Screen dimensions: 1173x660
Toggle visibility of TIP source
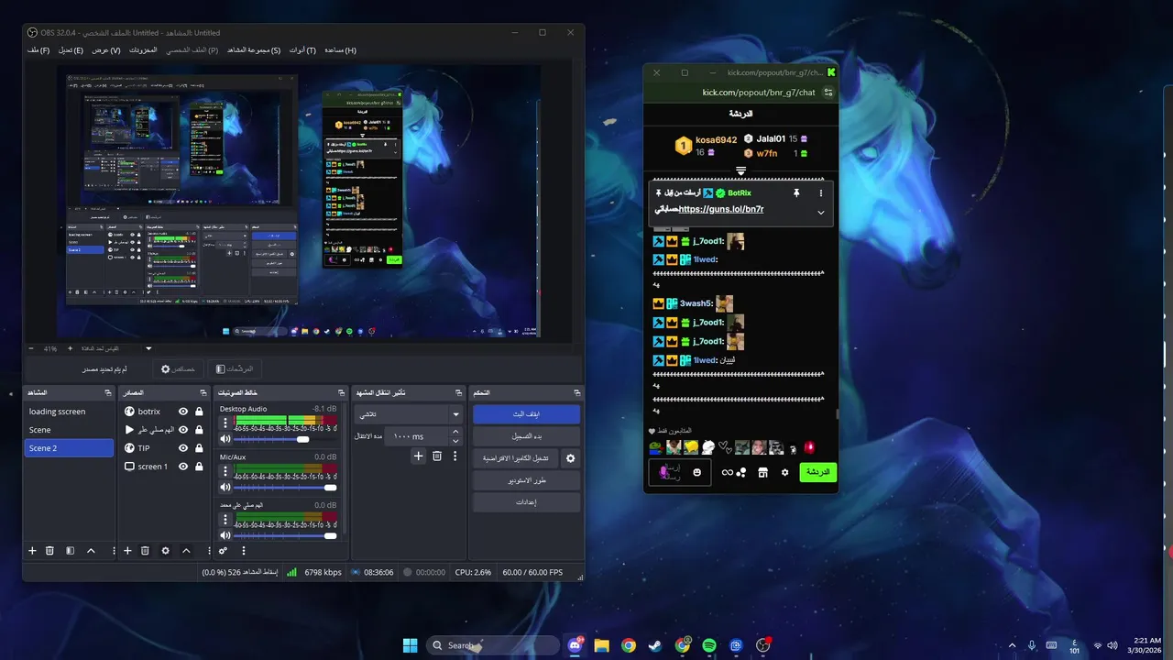tap(183, 448)
